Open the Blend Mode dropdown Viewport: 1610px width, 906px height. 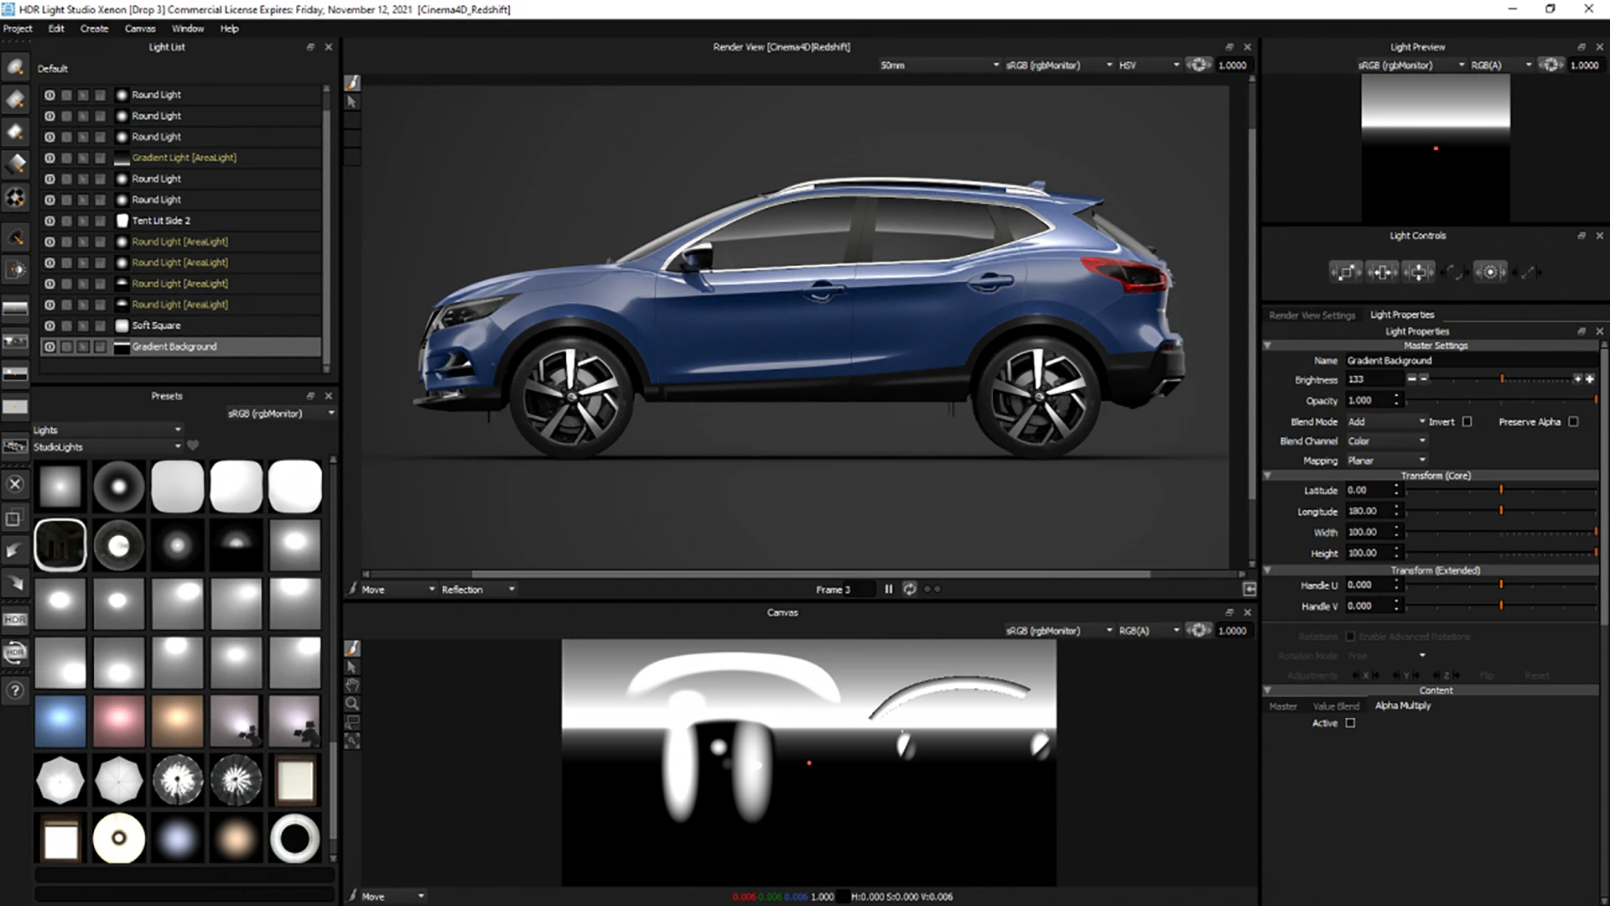point(1384,421)
